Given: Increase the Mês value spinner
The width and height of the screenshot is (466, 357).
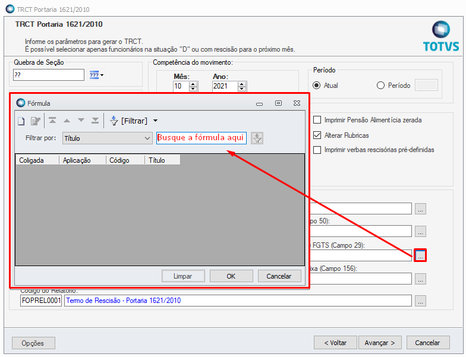Looking at the screenshot, I should pos(194,84).
